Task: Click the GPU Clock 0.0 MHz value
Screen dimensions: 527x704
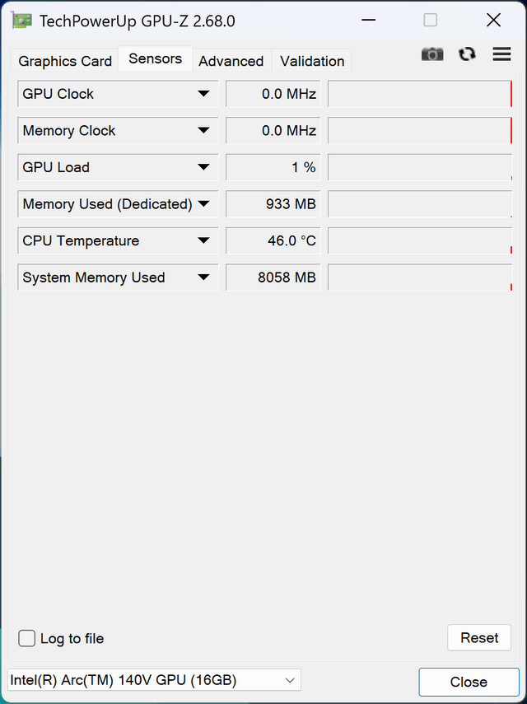Action: click(273, 94)
